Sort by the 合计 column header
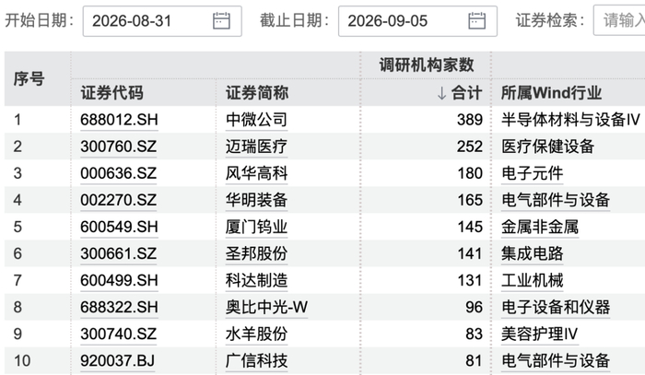The width and height of the screenshot is (645, 375). (466, 93)
